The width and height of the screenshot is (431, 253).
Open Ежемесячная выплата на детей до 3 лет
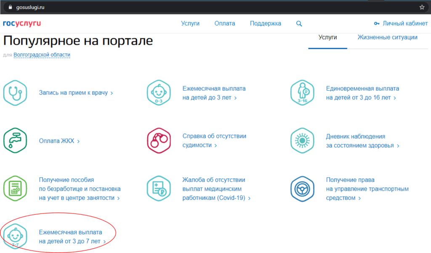pyautogui.click(x=214, y=93)
